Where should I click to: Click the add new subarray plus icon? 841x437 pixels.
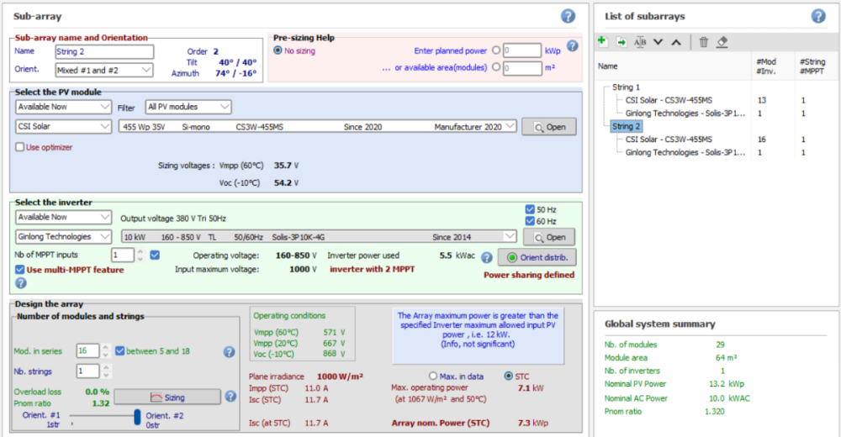point(602,41)
